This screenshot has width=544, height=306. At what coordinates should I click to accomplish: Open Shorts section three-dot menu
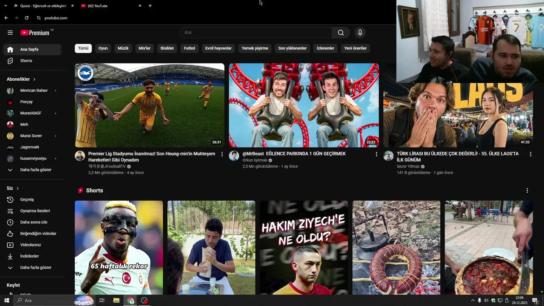click(527, 190)
